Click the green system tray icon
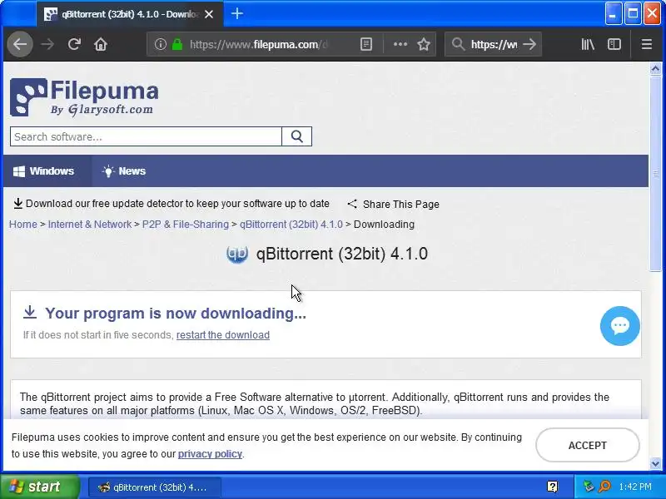 click(x=589, y=487)
